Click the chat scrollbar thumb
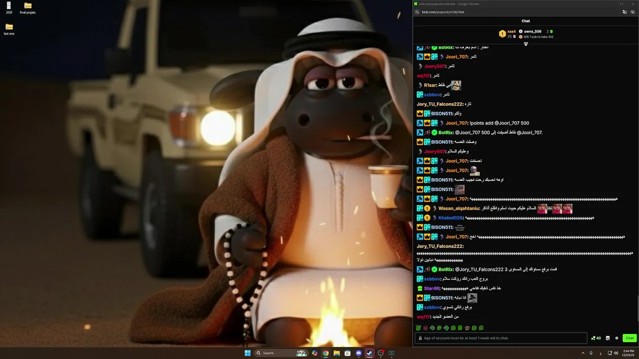The width and height of the screenshot is (639, 359). [638, 309]
